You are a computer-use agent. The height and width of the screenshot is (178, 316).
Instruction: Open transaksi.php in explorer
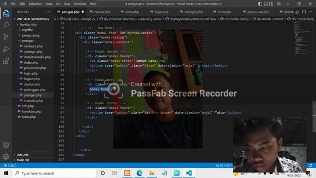(x=34, y=100)
